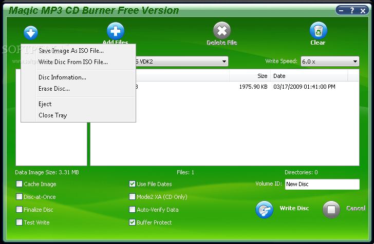Enable the Auto-Verify Data checkbox
The height and width of the screenshot is (244, 374).
tap(132, 210)
